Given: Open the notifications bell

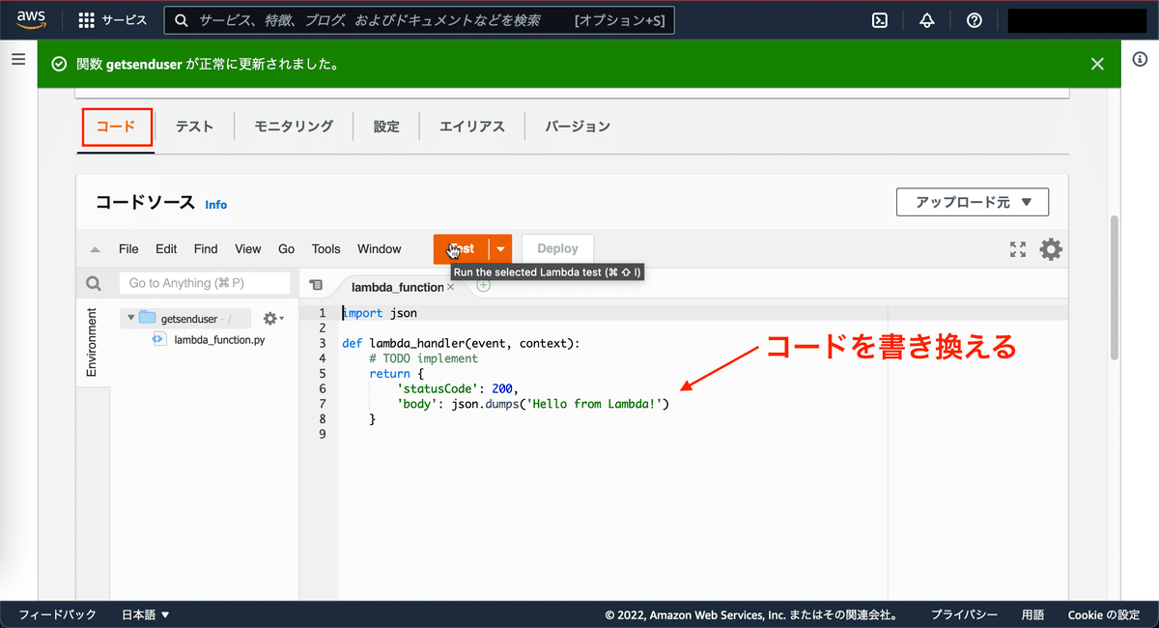Looking at the screenshot, I should 927,20.
